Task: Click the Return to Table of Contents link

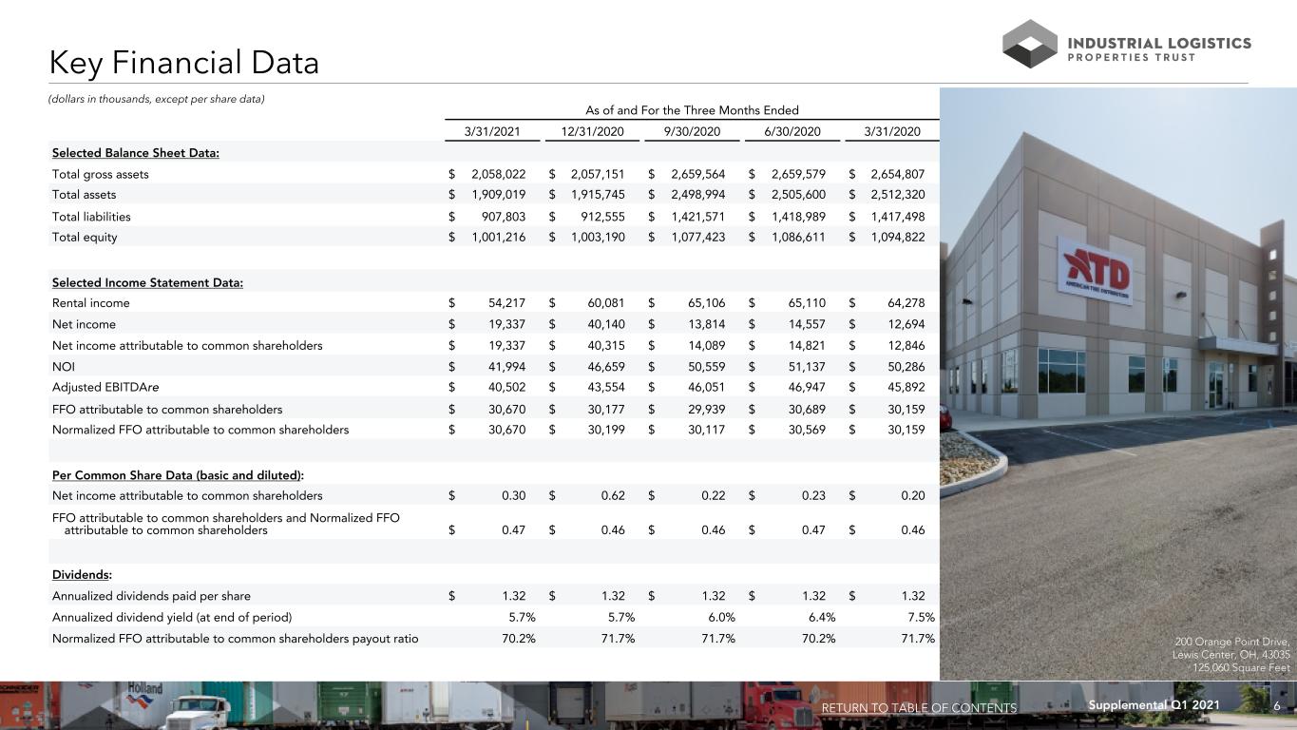Action: click(x=919, y=708)
